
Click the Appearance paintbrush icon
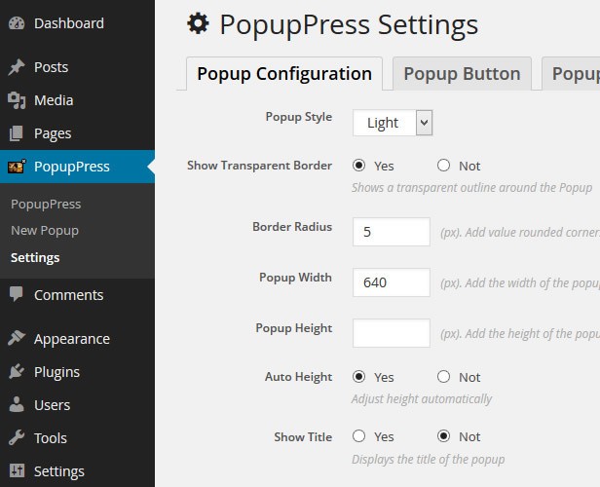point(17,339)
